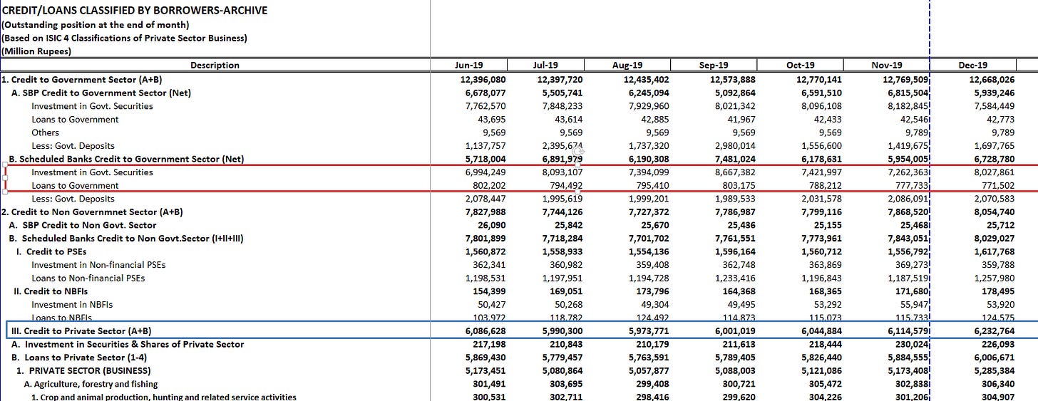
Task: Select row I. Credit to PSEs
Action: click(51, 251)
